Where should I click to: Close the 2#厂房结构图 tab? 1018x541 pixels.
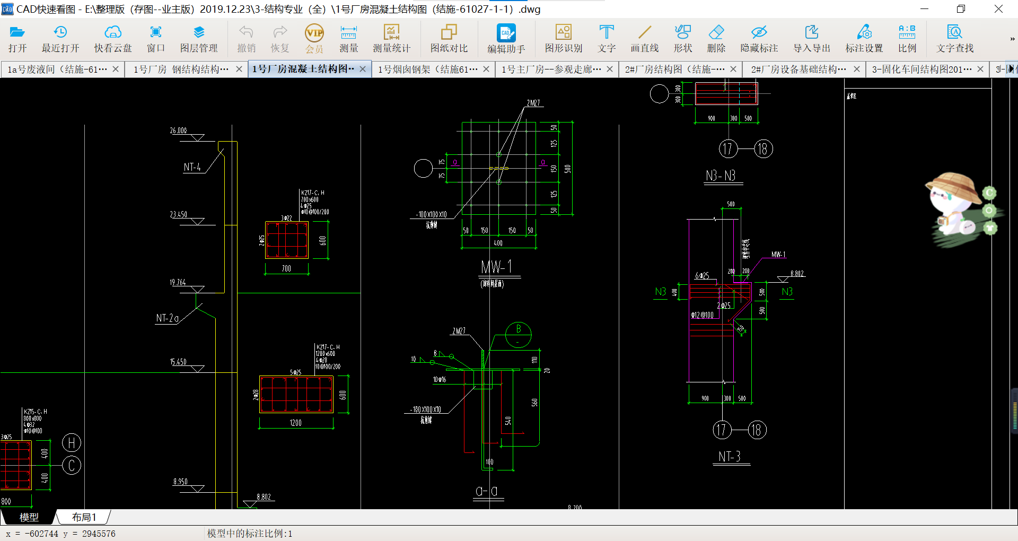(733, 69)
